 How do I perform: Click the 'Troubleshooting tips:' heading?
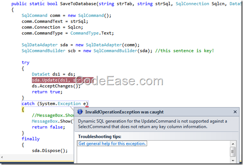point(99,136)
